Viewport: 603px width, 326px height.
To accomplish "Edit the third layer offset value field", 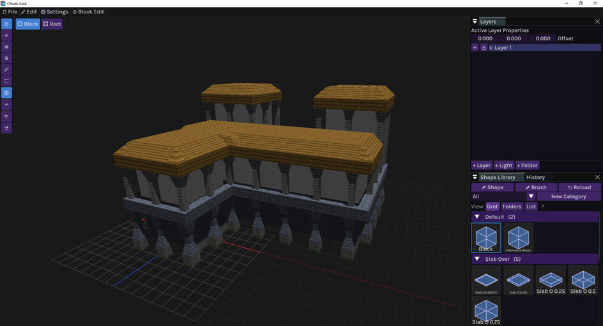I will pyautogui.click(x=542, y=38).
